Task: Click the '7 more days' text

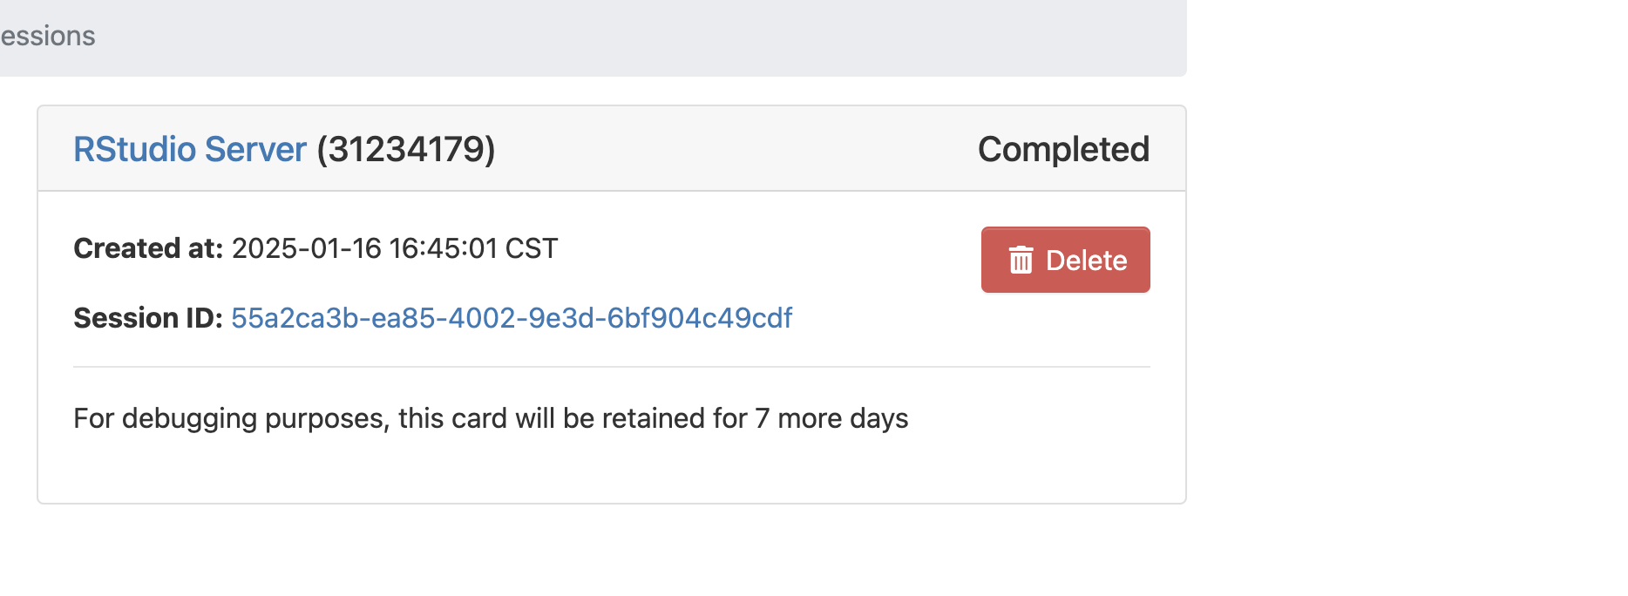Action: (831, 418)
